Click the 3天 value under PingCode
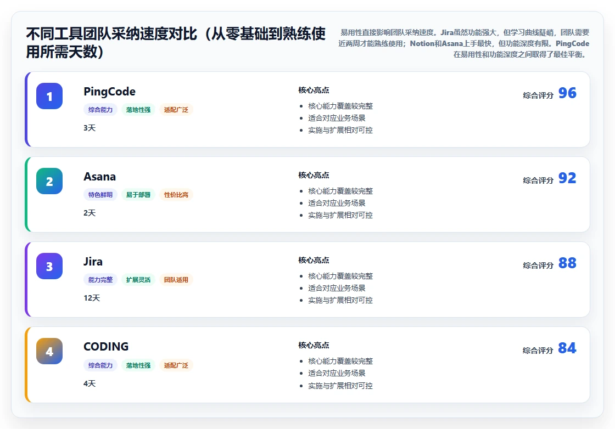 90,128
